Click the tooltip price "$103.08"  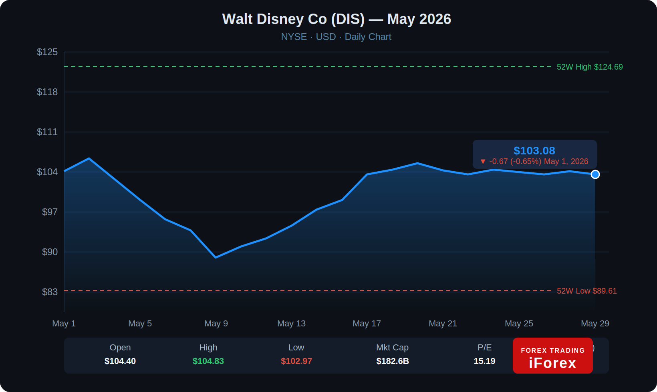pyautogui.click(x=534, y=151)
